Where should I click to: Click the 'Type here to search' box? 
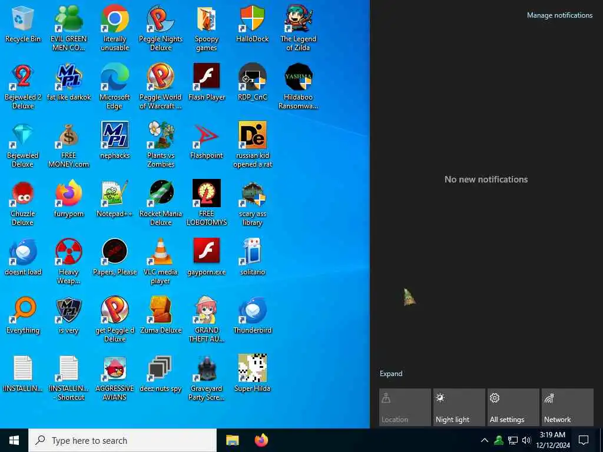122,440
